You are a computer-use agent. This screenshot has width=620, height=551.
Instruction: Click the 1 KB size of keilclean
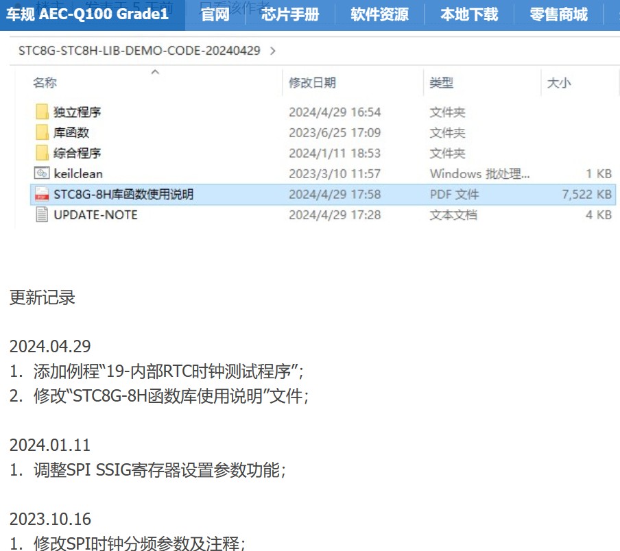coord(599,174)
